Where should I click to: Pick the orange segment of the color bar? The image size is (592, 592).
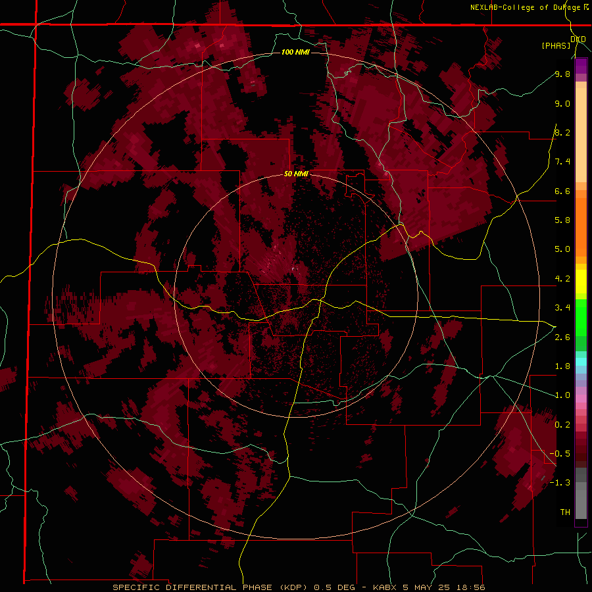[581, 226]
